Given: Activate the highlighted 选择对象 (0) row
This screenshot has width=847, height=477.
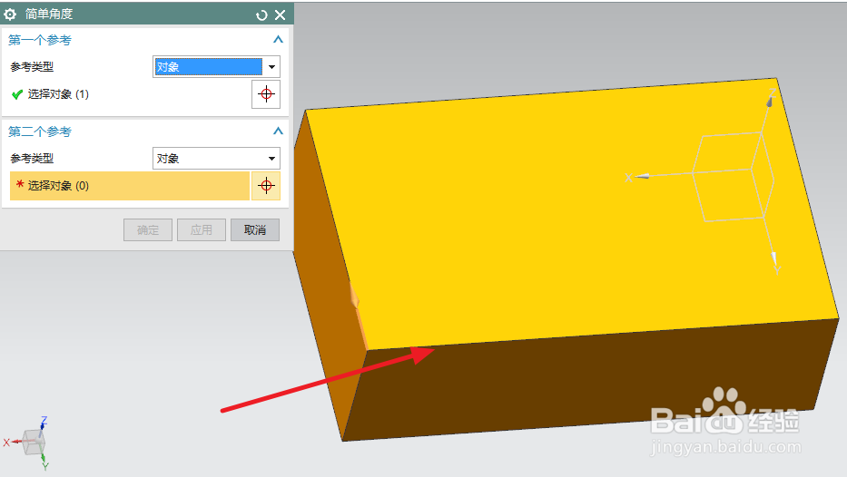Looking at the screenshot, I should 130,186.
